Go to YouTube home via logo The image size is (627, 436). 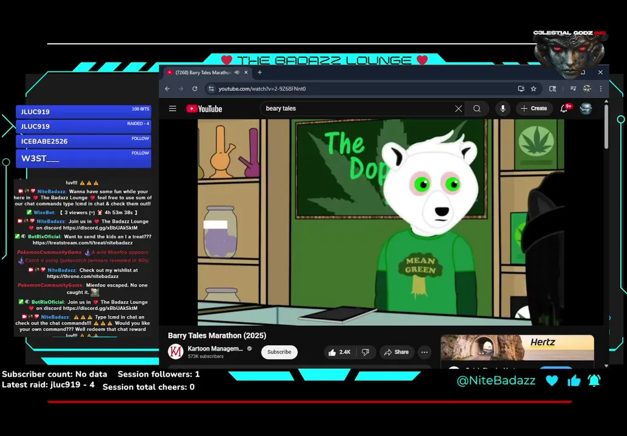[x=204, y=108]
